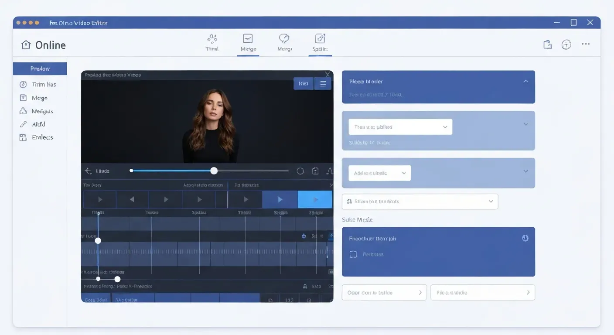The width and height of the screenshot is (614, 335).
Task: Collapse the top blue panel with the chevron
Action: (526, 81)
